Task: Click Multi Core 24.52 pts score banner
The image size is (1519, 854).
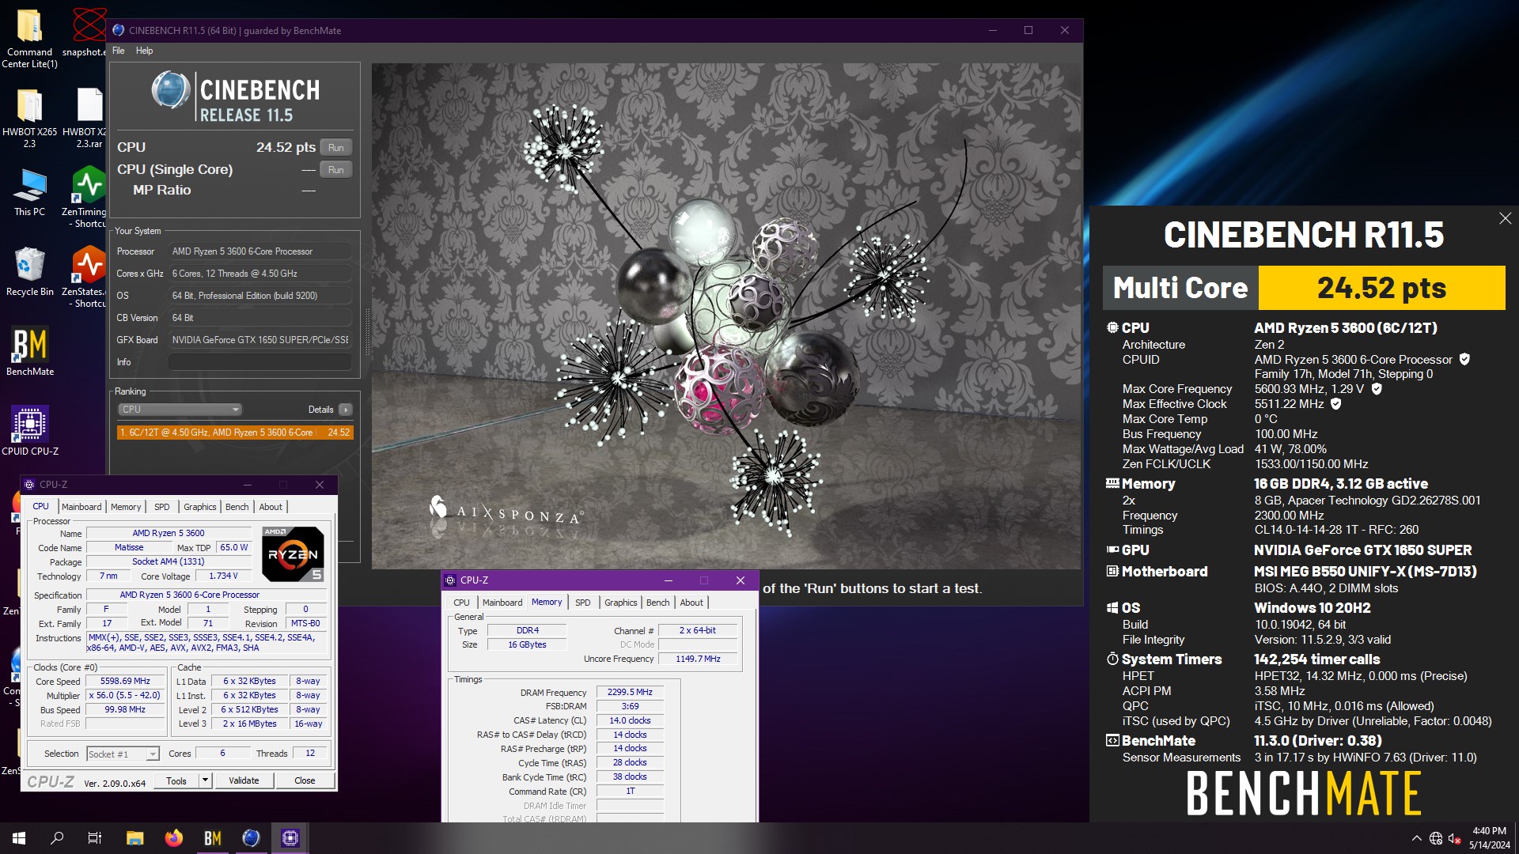Action: 1304,288
